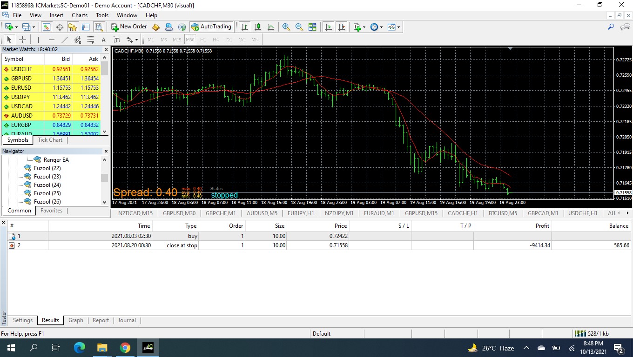The width and height of the screenshot is (633, 357).
Task: Open the Charts menu
Action: click(80, 15)
